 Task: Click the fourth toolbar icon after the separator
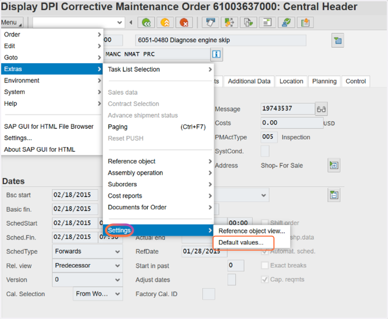(x=267, y=23)
